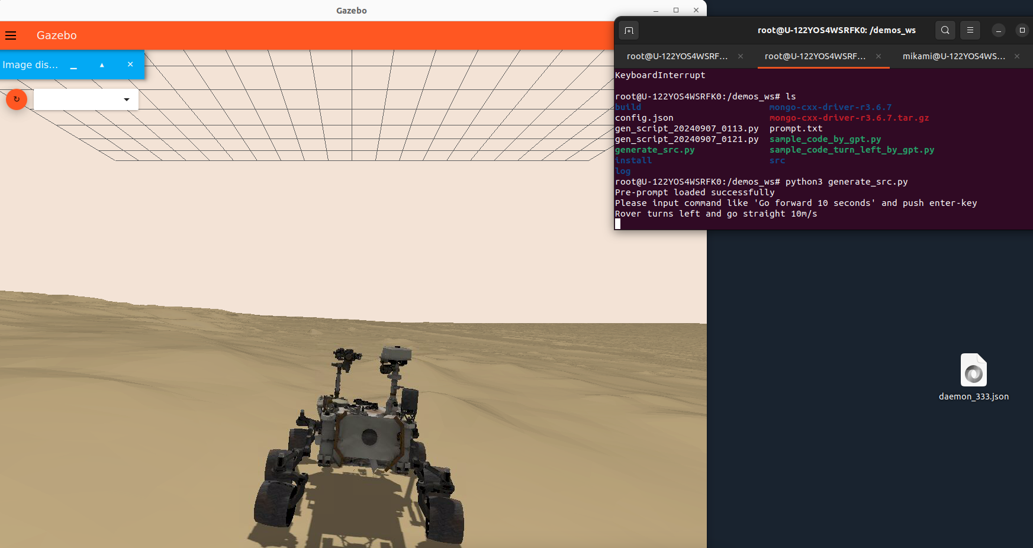Click 'gen_script_20240907_0113.py' in terminal output
Image resolution: width=1033 pixels, height=548 pixels.
tap(687, 129)
